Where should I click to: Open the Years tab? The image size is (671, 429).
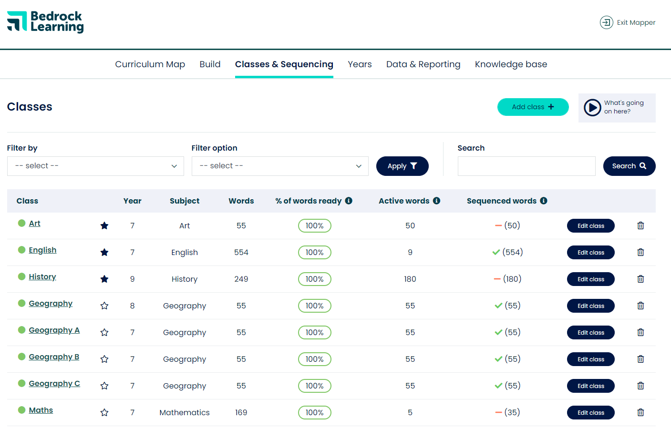coord(360,64)
